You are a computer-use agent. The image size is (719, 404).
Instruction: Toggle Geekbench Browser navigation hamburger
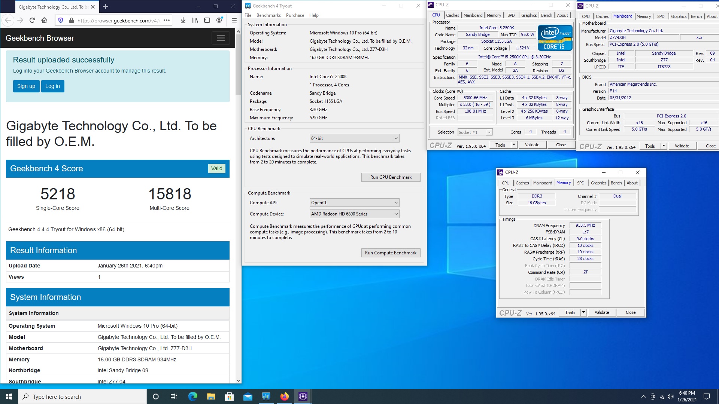click(221, 38)
